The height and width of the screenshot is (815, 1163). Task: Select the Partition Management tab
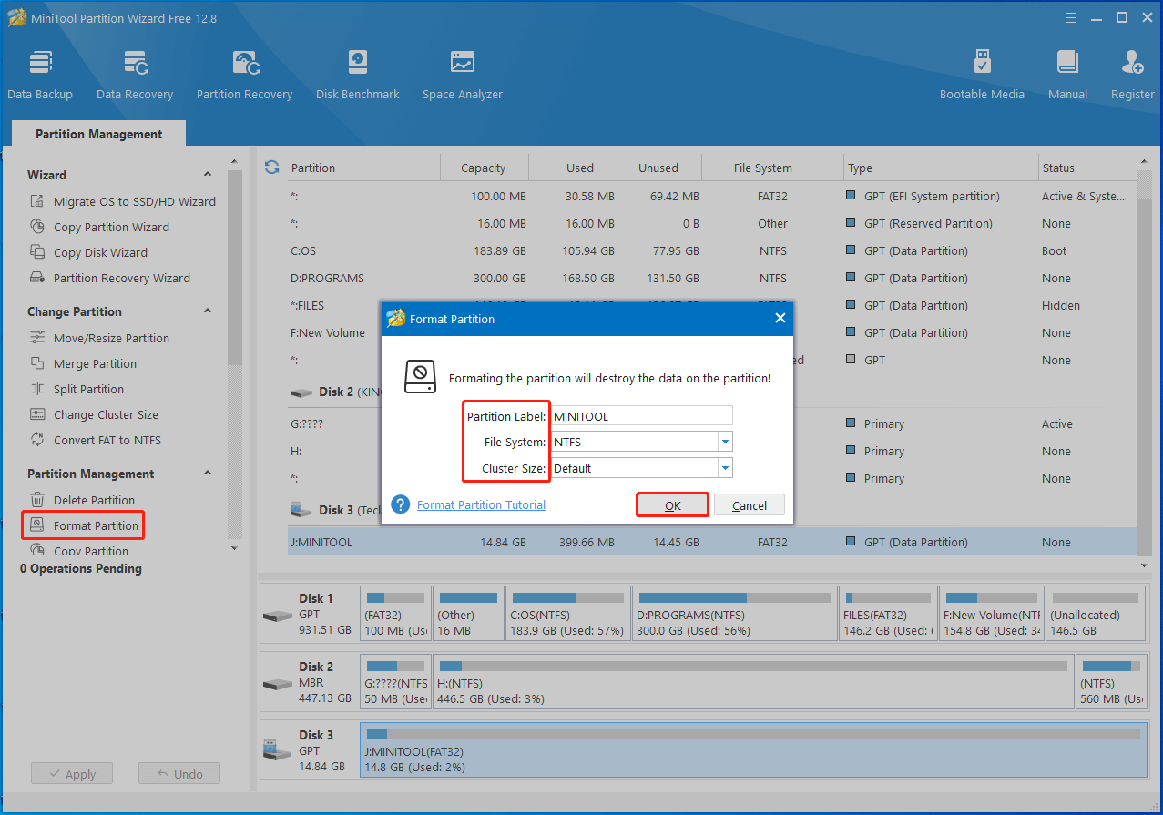tap(98, 134)
